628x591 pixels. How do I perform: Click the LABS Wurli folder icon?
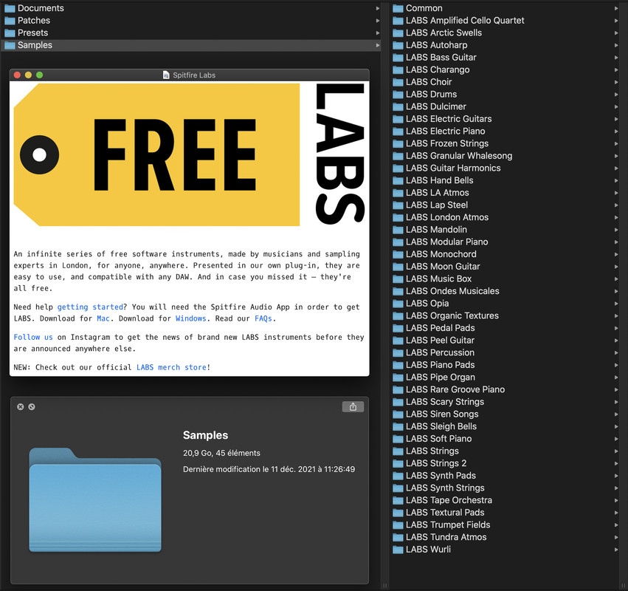(x=398, y=550)
